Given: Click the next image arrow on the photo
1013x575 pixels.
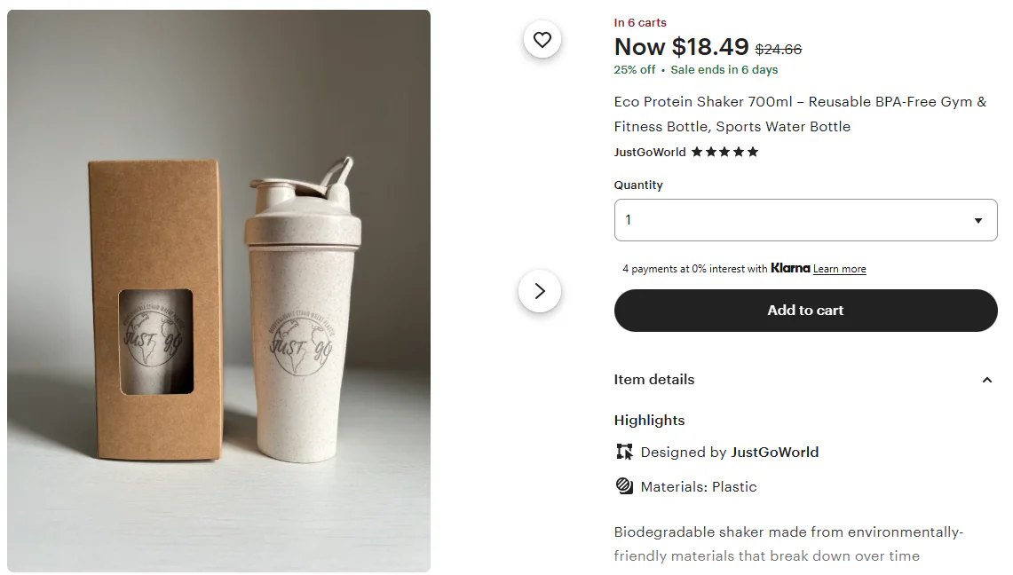Looking at the screenshot, I should coord(540,290).
